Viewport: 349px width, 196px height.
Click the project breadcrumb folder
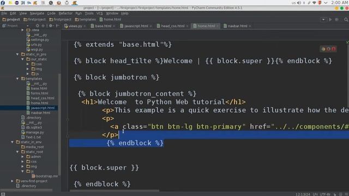point(11,20)
